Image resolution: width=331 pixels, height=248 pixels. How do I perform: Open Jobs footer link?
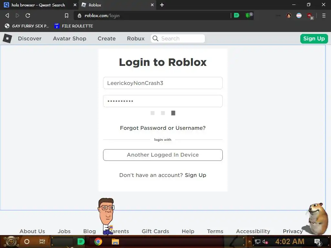click(x=64, y=231)
